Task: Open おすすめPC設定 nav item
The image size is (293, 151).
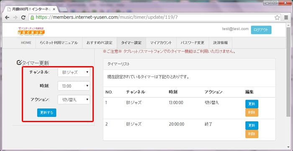Action: (x=100, y=43)
